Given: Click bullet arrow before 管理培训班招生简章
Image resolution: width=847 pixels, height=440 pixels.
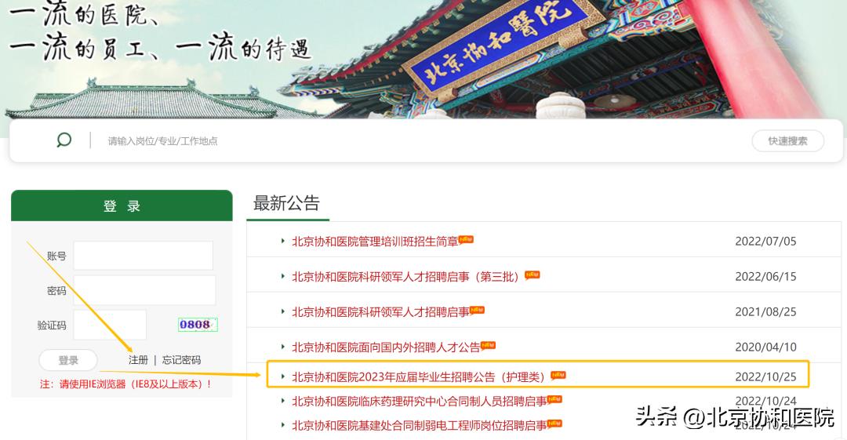Looking at the screenshot, I should pos(282,241).
